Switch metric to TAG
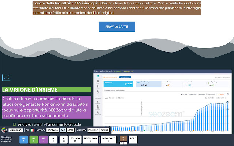Image resolution: width=234 pixels, height=146 pixels. [x=63, y=130]
